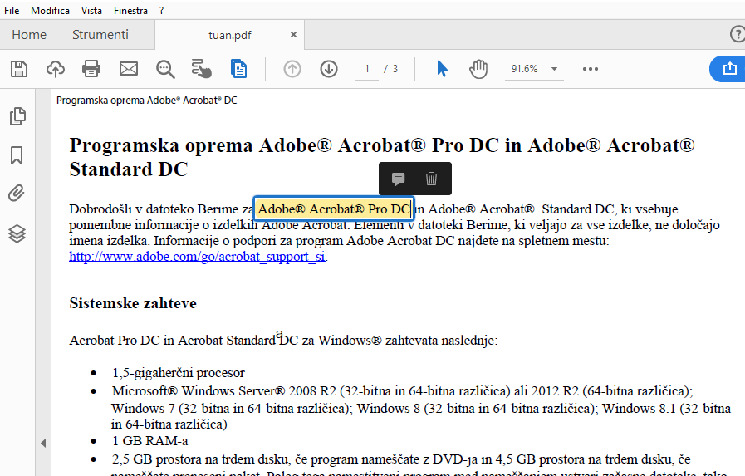
Task: Click the fill and sign toolbar icon
Action: click(202, 69)
